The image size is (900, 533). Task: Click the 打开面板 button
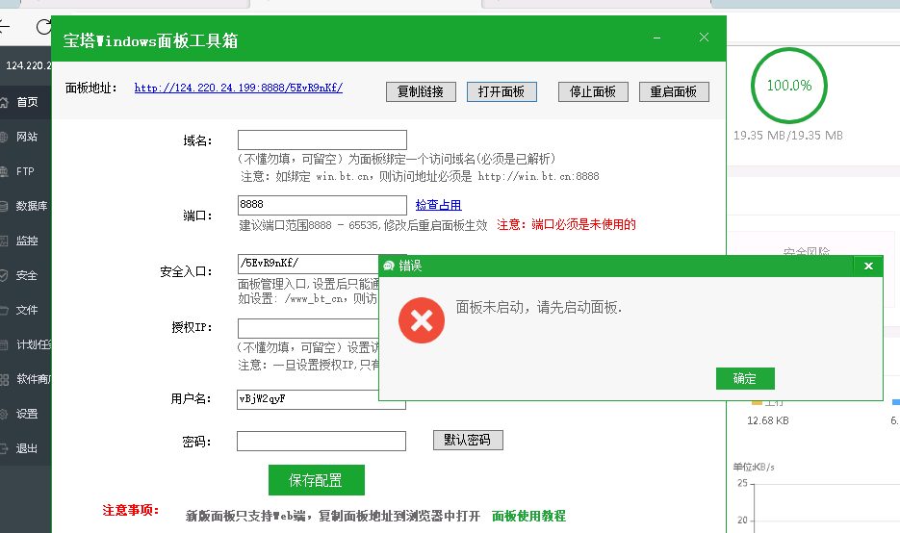coord(501,91)
